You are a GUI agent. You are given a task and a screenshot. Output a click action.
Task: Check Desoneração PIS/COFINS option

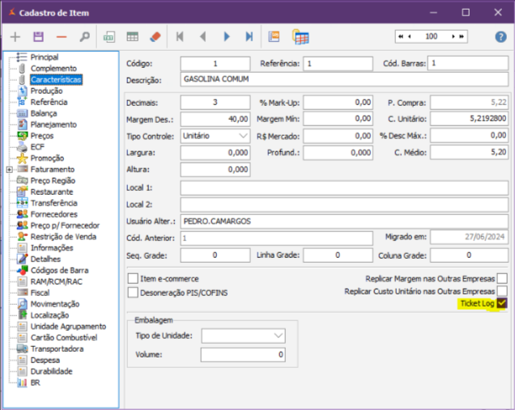click(134, 292)
